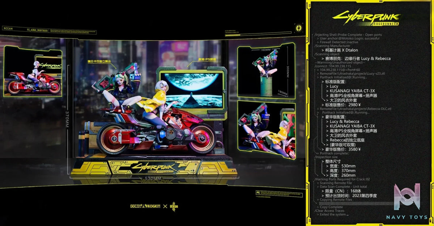The width and height of the screenshot is (434, 226).
Task: Click the Scanning object line
Action: (327, 54)
